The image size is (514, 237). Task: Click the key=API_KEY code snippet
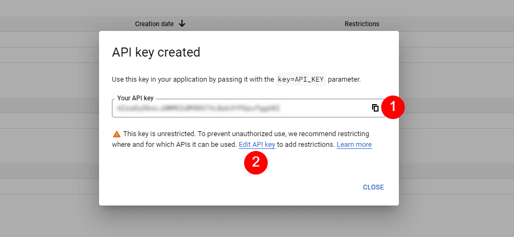(300, 80)
